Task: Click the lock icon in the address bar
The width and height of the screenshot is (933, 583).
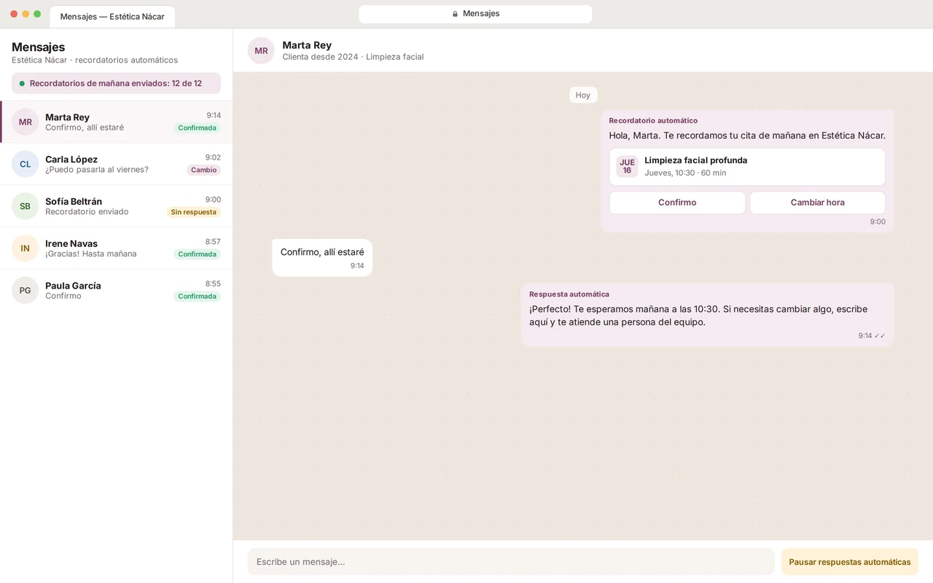Action: tap(455, 14)
